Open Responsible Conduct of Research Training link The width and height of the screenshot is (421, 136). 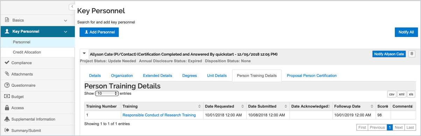pyautogui.click(x=159, y=115)
